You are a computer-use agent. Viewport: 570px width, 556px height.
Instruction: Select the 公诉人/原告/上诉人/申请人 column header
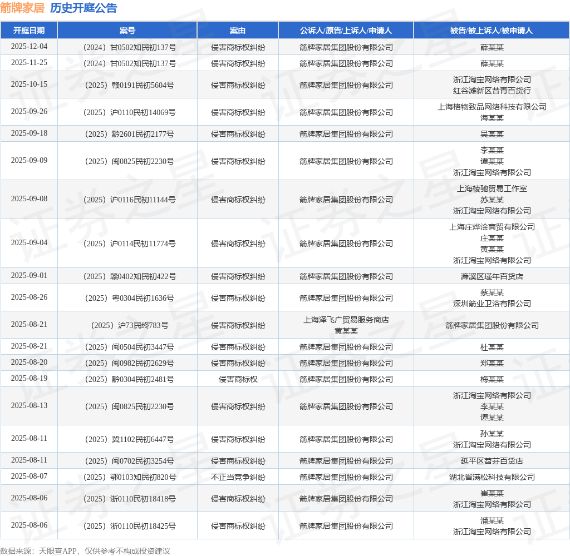pos(346,31)
